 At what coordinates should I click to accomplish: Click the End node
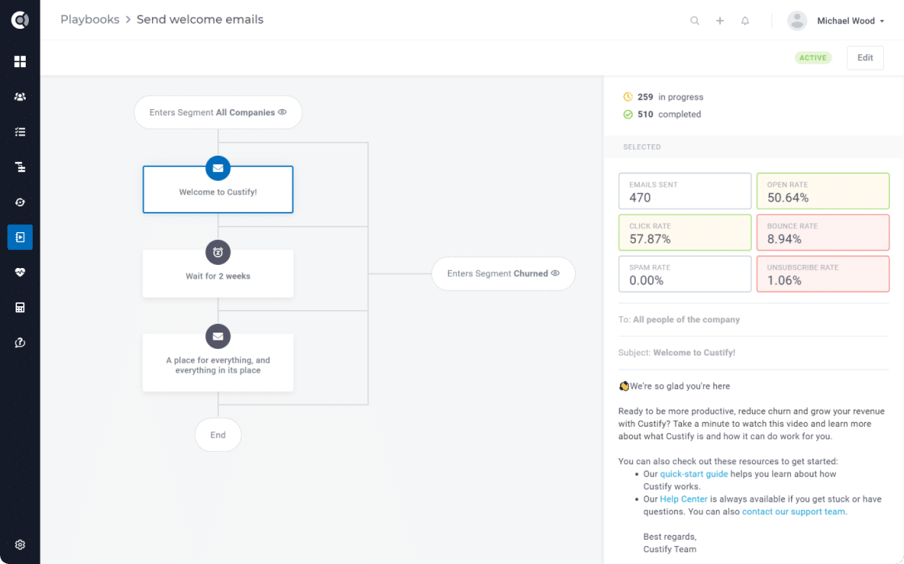point(218,435)
